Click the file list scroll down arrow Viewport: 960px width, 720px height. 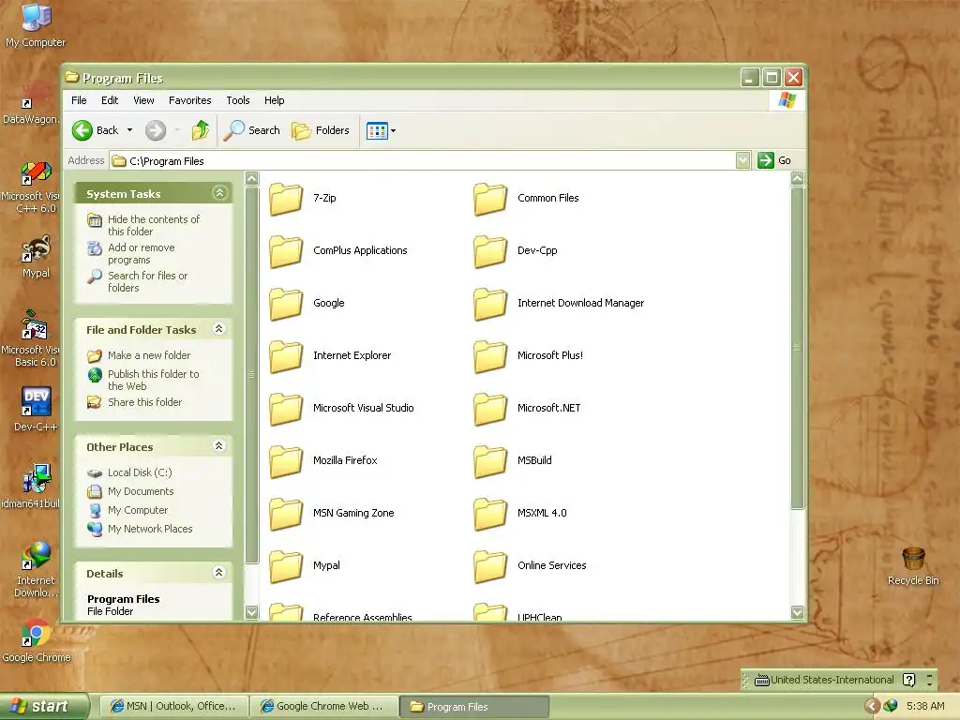797,611
